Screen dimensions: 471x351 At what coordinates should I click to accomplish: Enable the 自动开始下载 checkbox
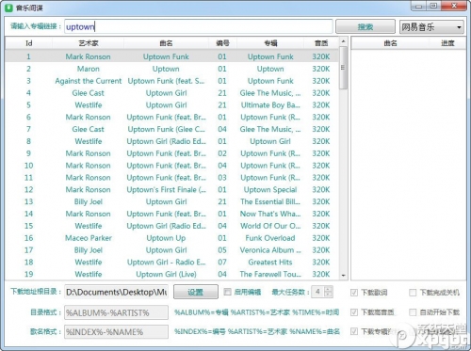pyautogui.click(x=413, y=312)
